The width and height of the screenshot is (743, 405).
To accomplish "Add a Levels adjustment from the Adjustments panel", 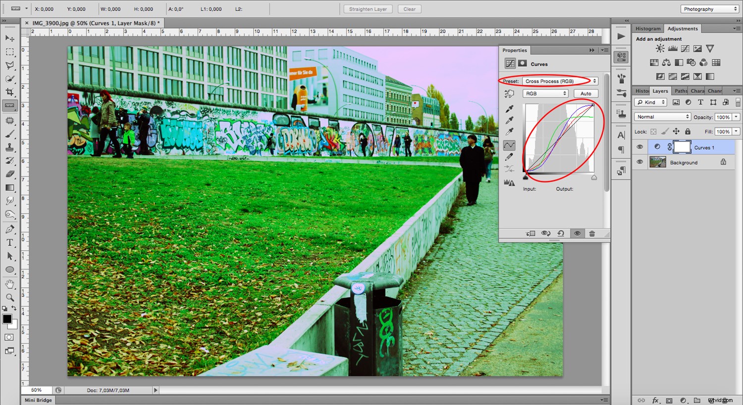I will (672, 48).
